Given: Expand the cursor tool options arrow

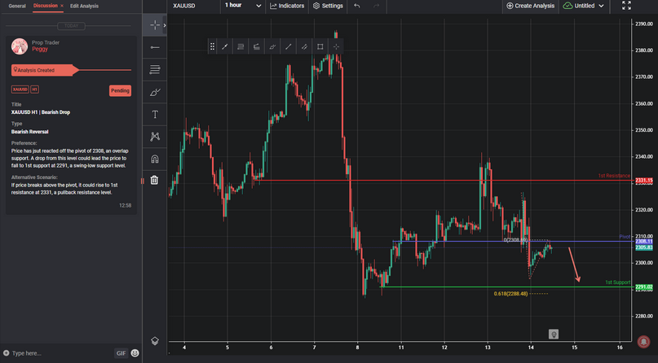Looking at the screenshot, I should (165, 25).
